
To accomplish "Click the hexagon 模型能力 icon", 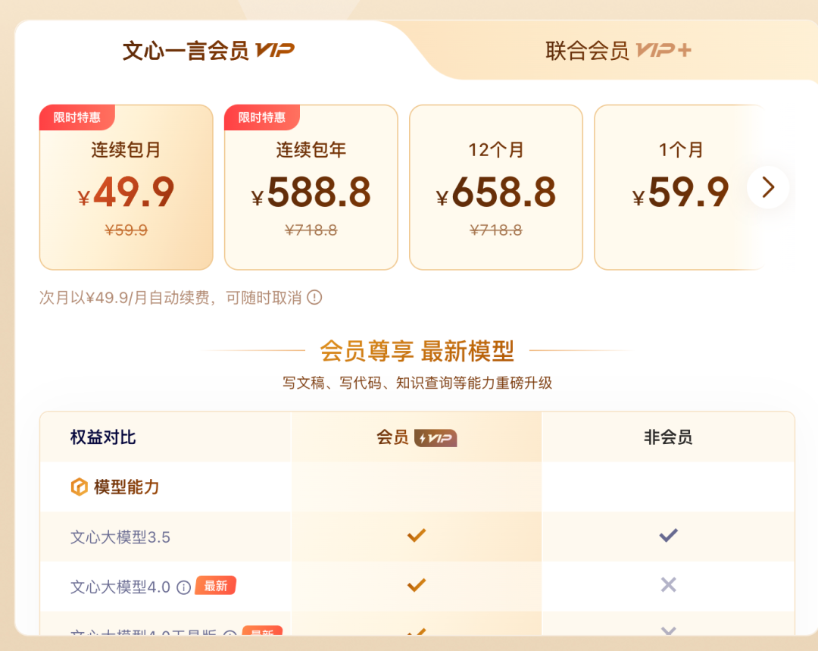I will pos(79,487).
